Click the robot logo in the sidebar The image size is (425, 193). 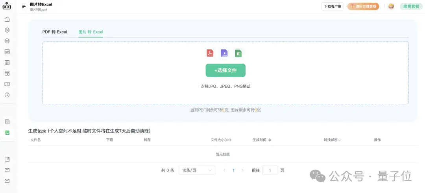click(x=7, y=6)
